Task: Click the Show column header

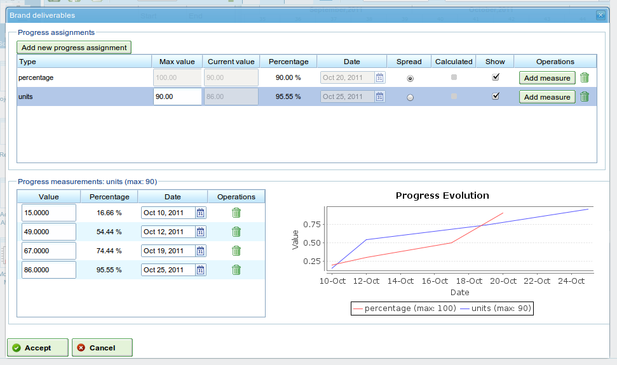Action: point(495,62)
